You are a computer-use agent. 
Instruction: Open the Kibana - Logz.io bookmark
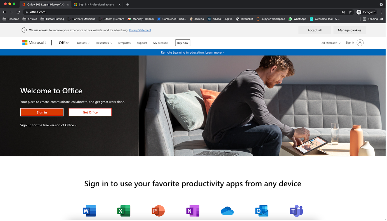221,19
